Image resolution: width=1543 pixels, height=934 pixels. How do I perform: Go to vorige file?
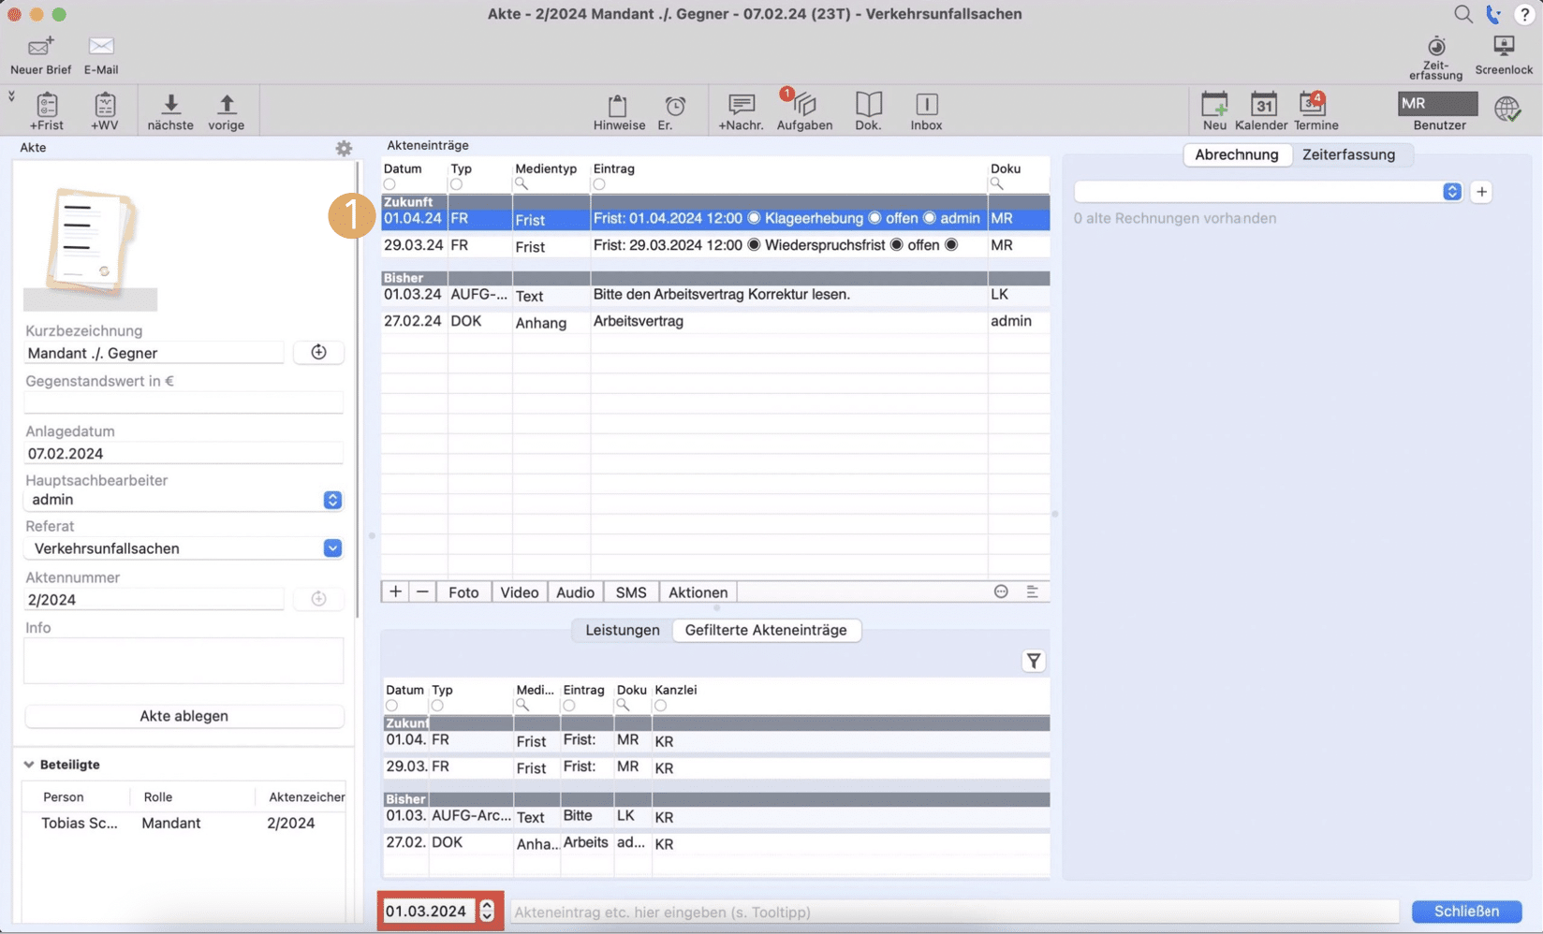pyautogui.click(x=227, y=111)
